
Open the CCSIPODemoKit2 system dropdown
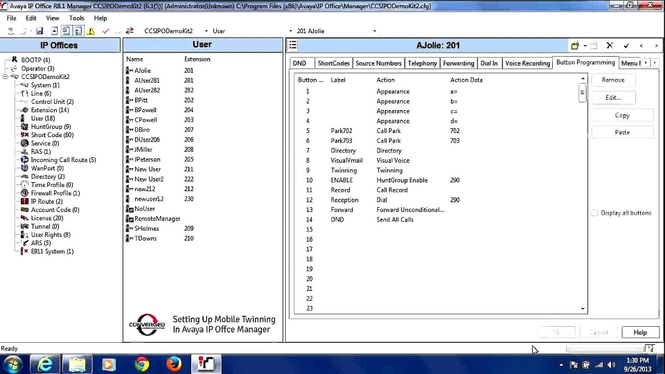click(206, 31)
